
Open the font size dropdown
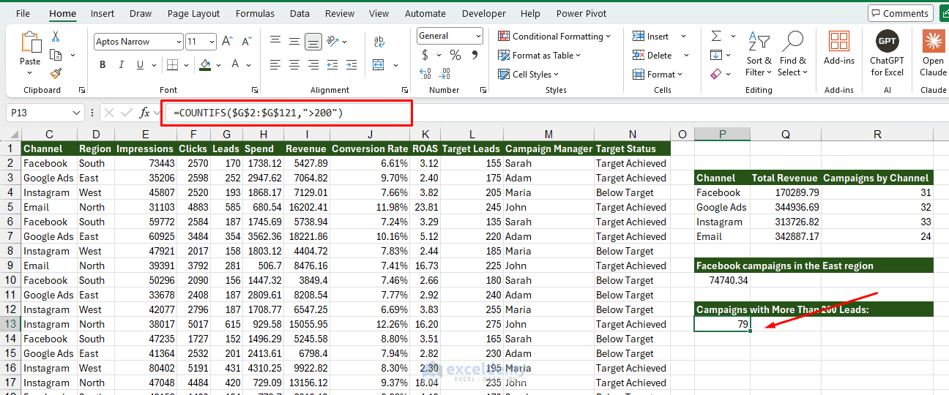point(212,42)
